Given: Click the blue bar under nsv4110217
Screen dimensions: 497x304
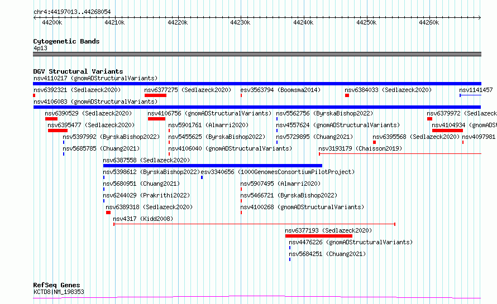Looking at the screenshot, I should (x=257, y=84).
